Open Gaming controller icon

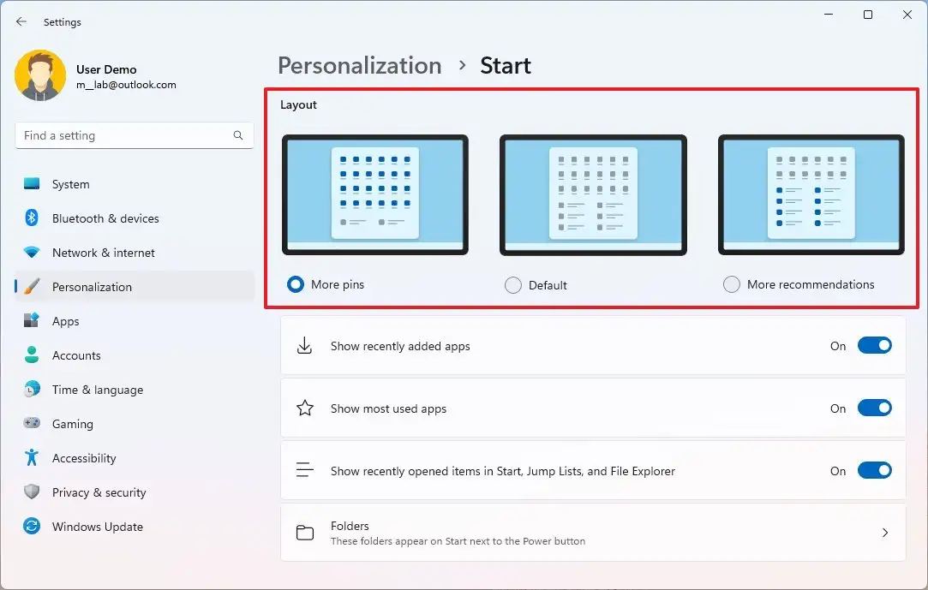[x=32, y=424]
